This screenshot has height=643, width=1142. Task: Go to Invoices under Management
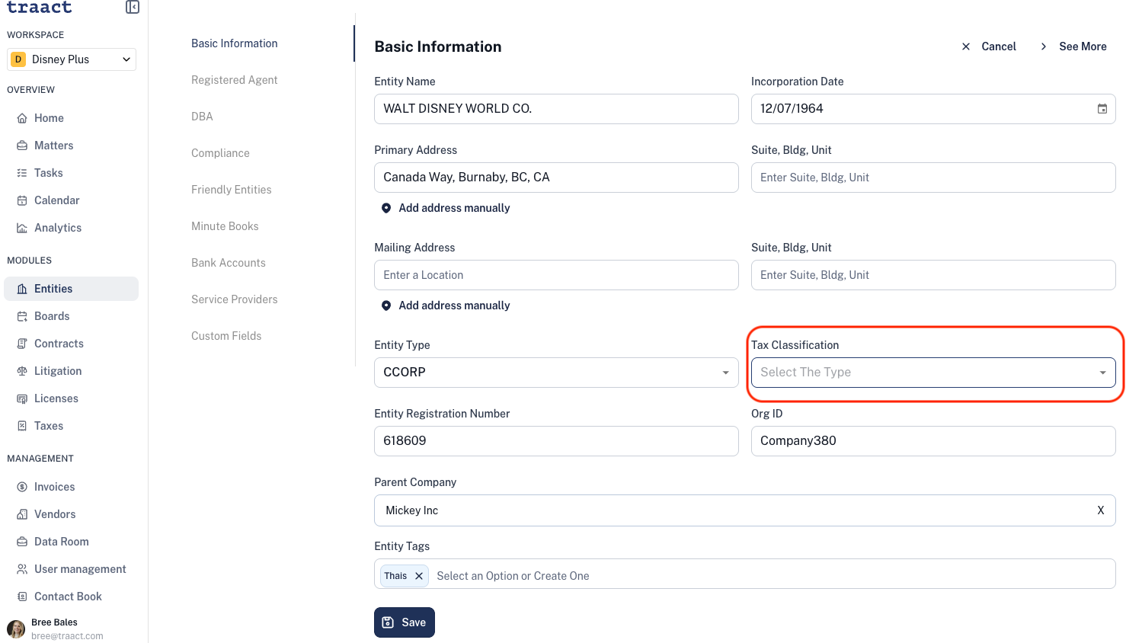pos(55,487)
